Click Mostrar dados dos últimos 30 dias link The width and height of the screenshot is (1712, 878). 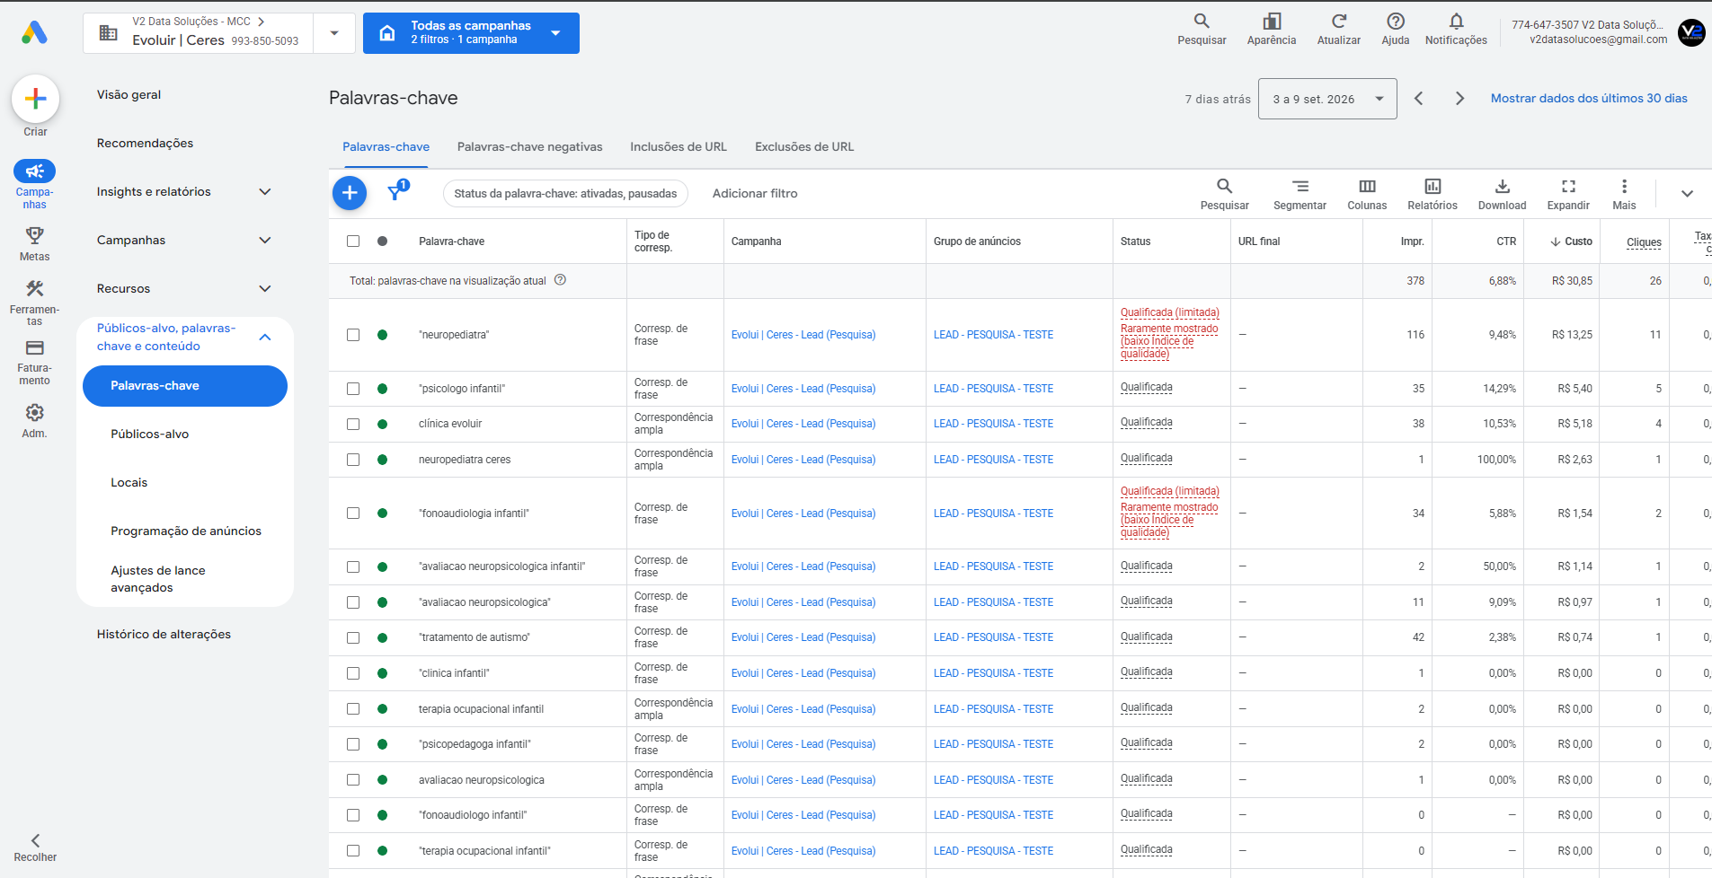[x=1589, y=99]
